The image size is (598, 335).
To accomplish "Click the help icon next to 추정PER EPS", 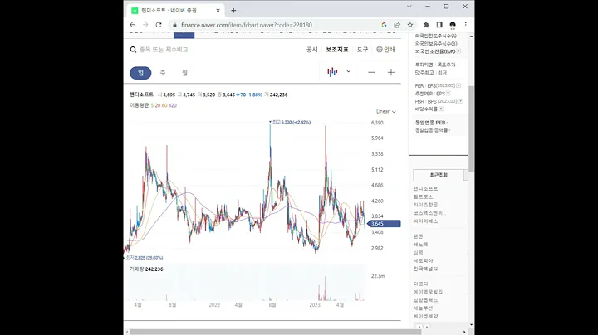I will [x=448, y=93].
